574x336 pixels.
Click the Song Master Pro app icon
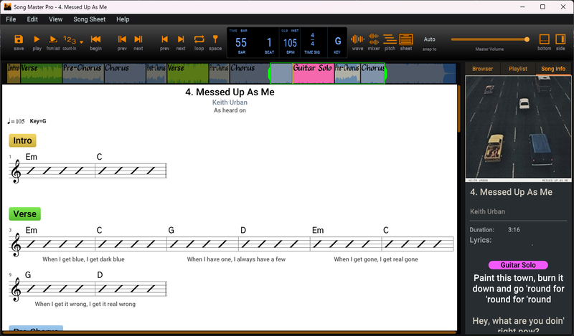(x=7, y=6)
